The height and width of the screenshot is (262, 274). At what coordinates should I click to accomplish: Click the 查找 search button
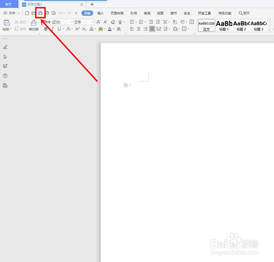point(244,13)
